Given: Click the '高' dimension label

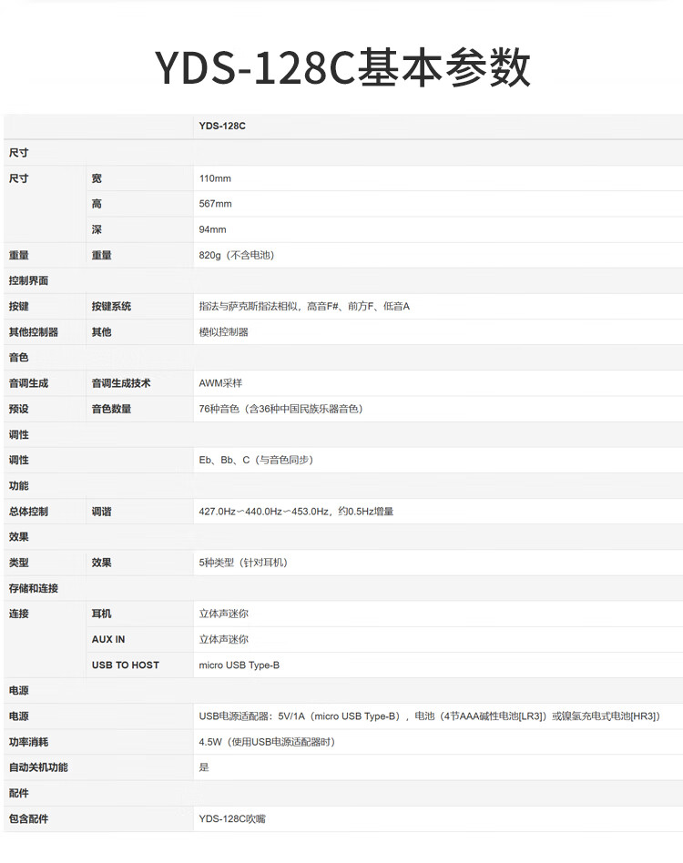Looking at the screenshot, I should pyautogui.click(x=97, y=204).
